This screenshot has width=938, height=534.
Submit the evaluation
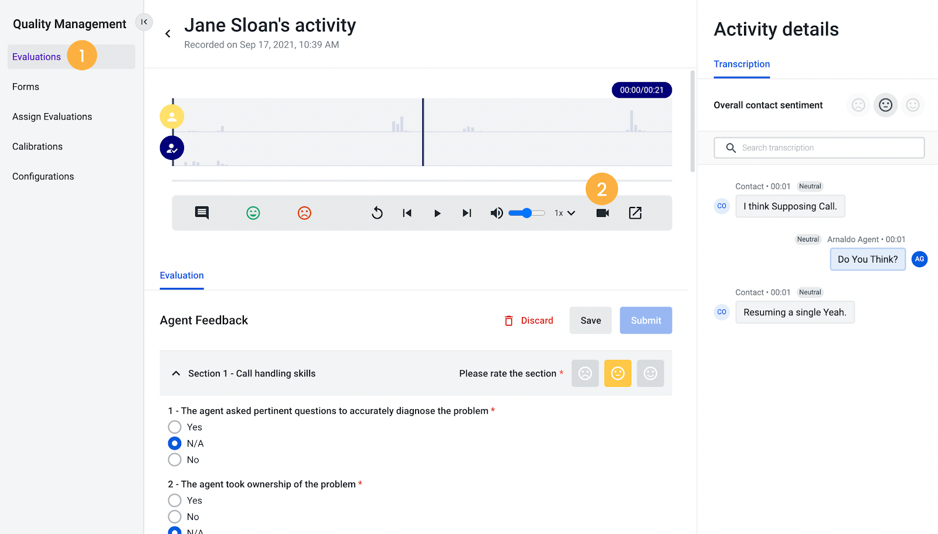[x=646, y=321]
